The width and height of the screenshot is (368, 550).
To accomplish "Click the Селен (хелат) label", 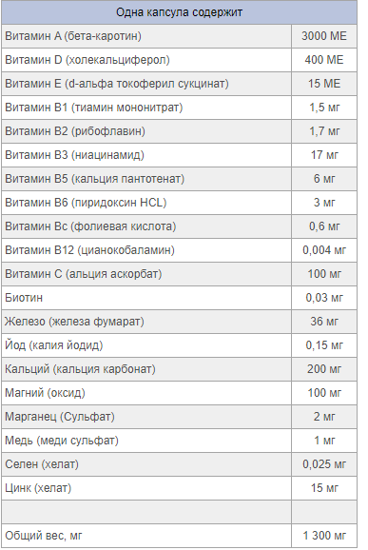I will pos(42,464).
